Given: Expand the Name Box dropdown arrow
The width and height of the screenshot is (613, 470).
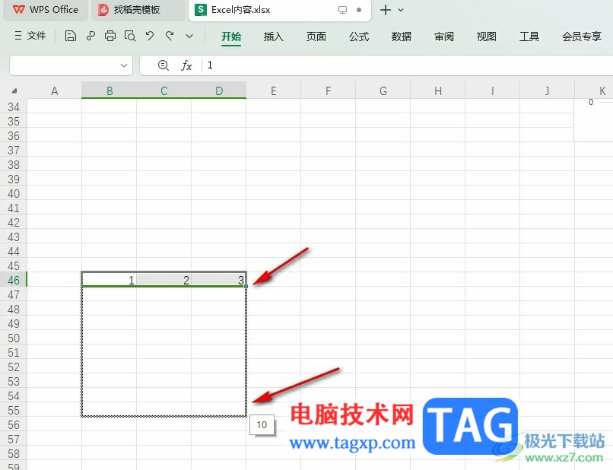Looking at the screenshot, I should point(124,65).
